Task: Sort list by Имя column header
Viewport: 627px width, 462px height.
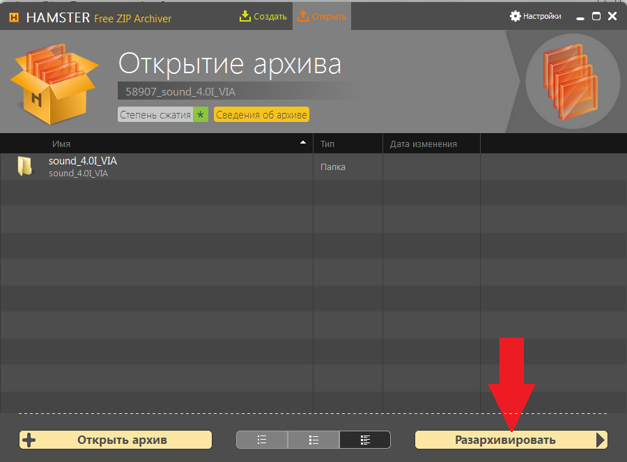Action: point(61,144)
